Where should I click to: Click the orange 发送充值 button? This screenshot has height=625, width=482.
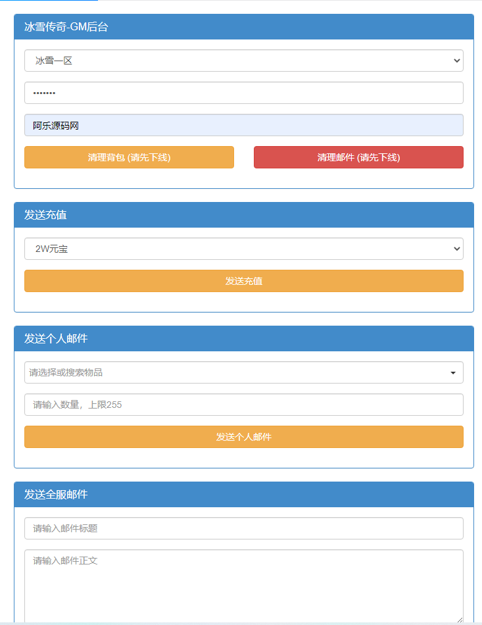point(244,281)
